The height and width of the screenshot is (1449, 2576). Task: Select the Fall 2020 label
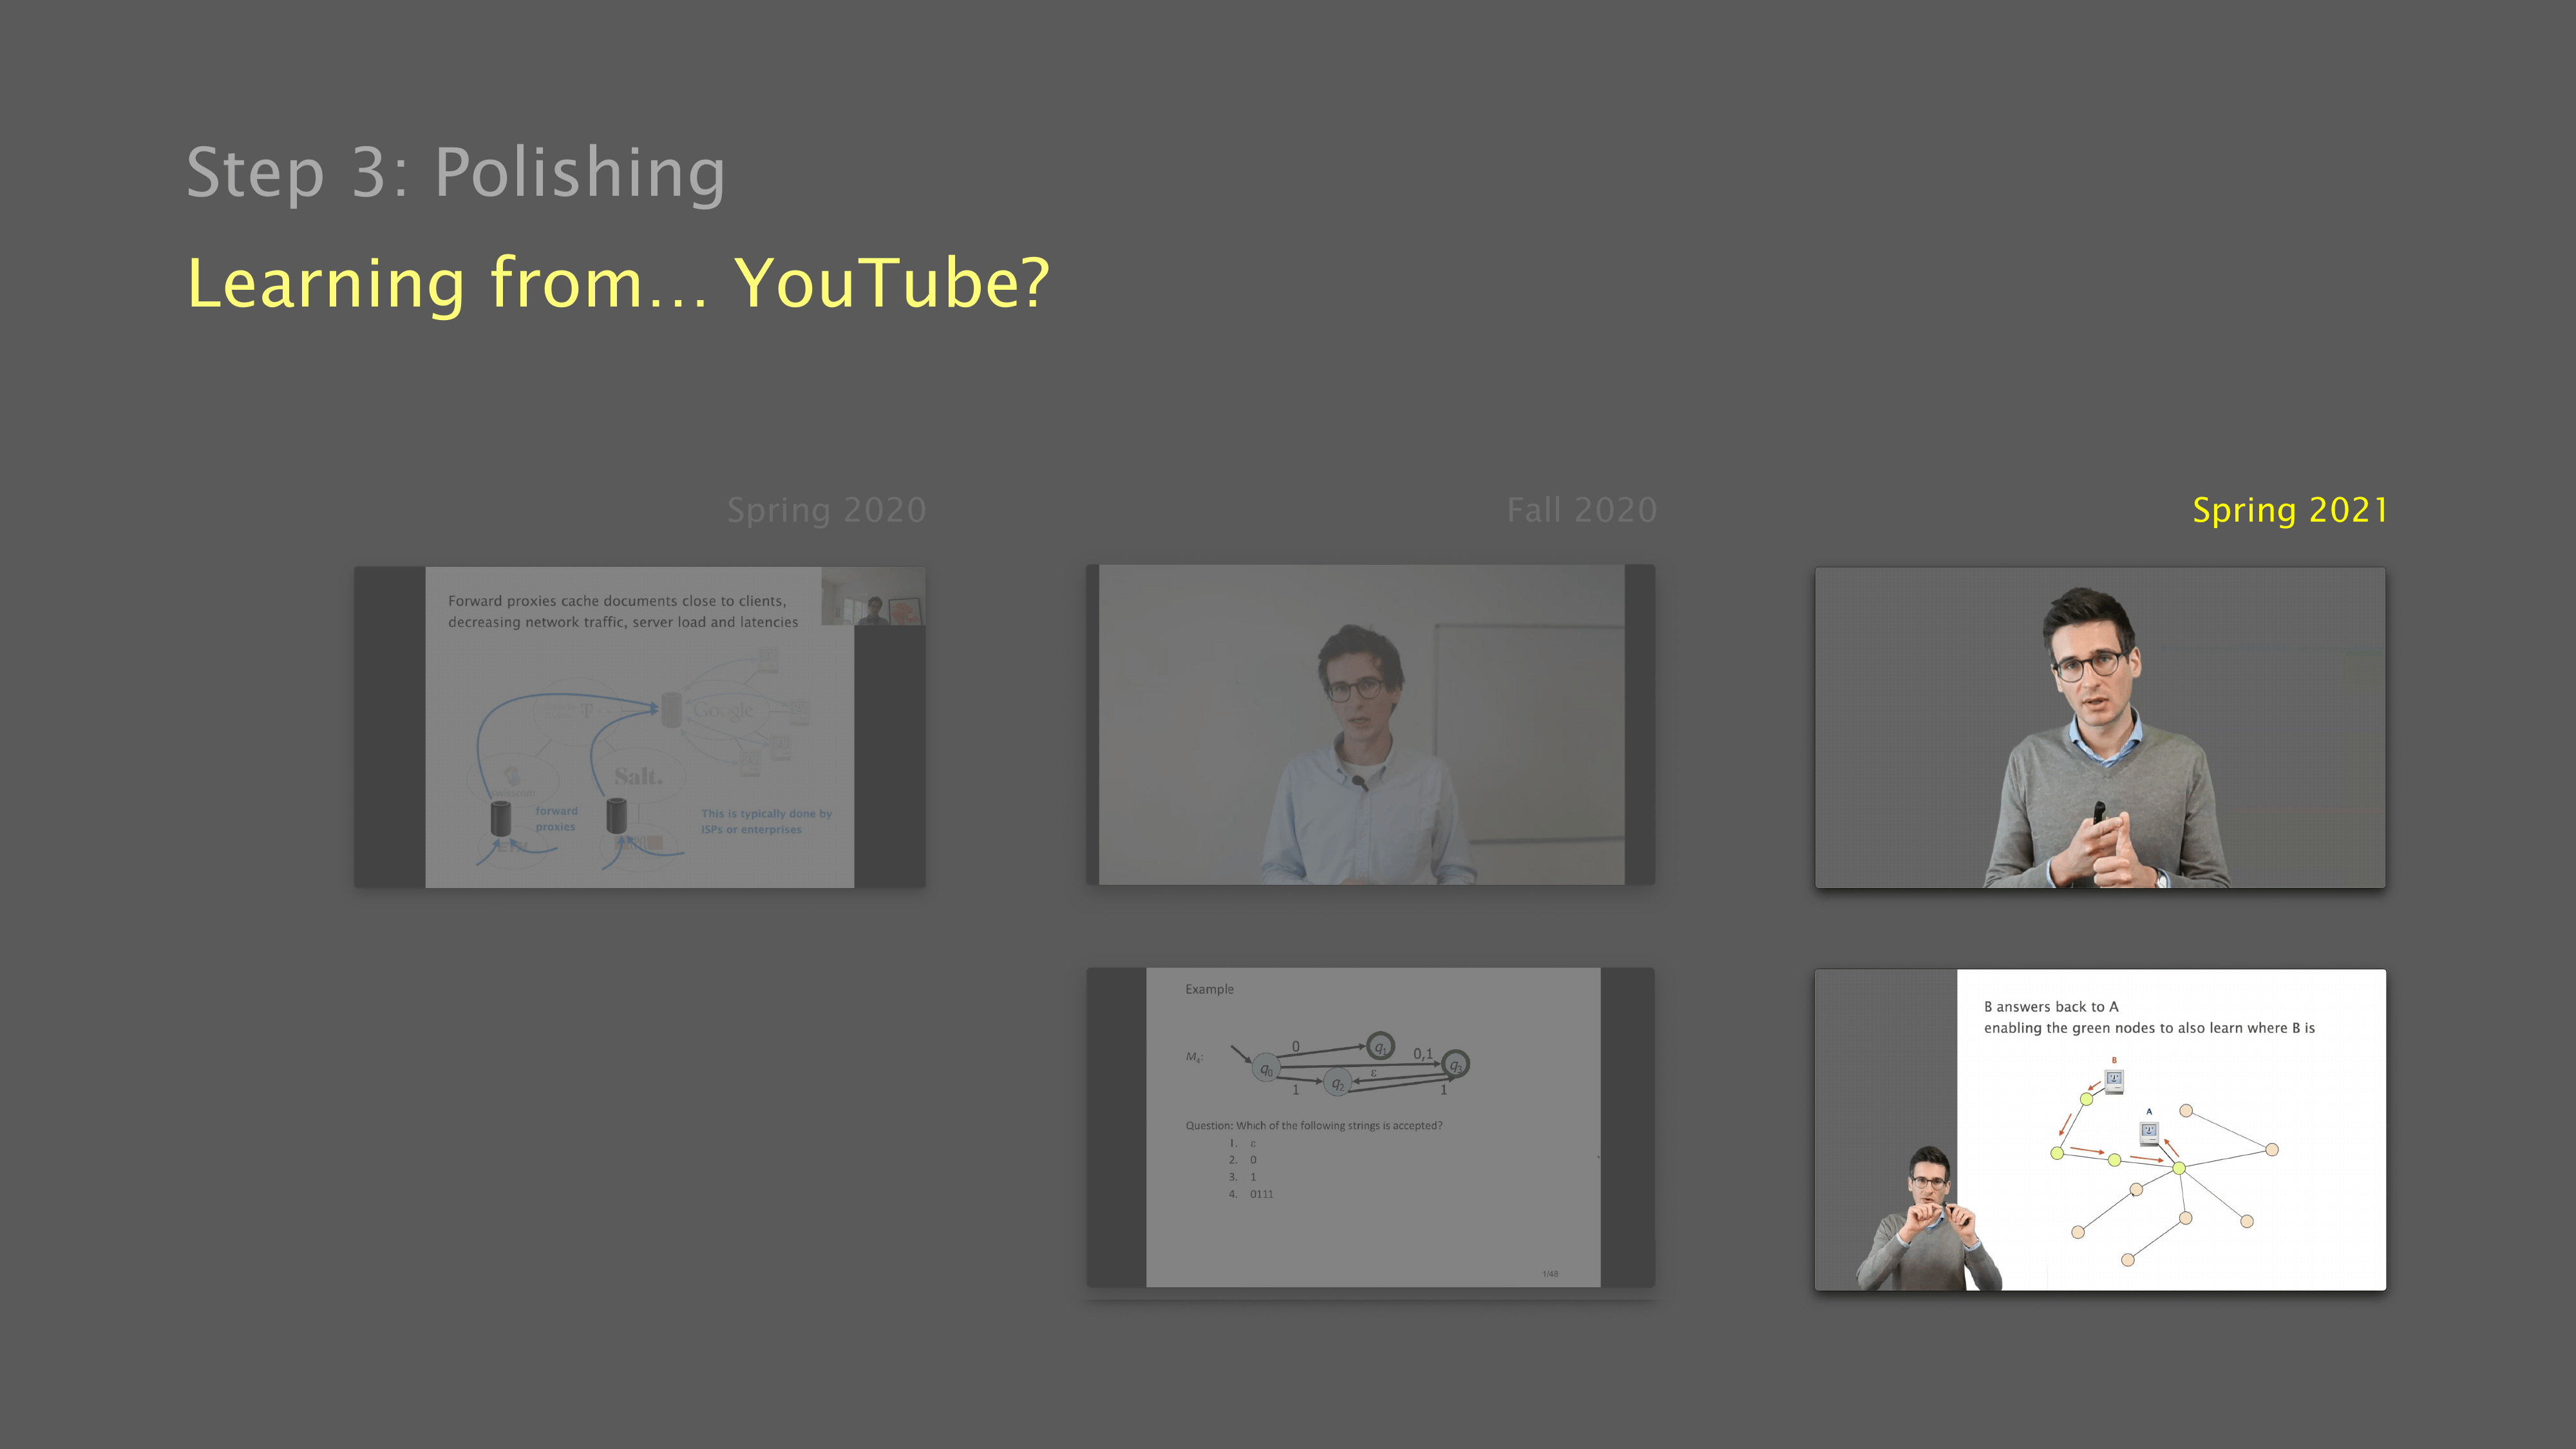[1581, 510]
